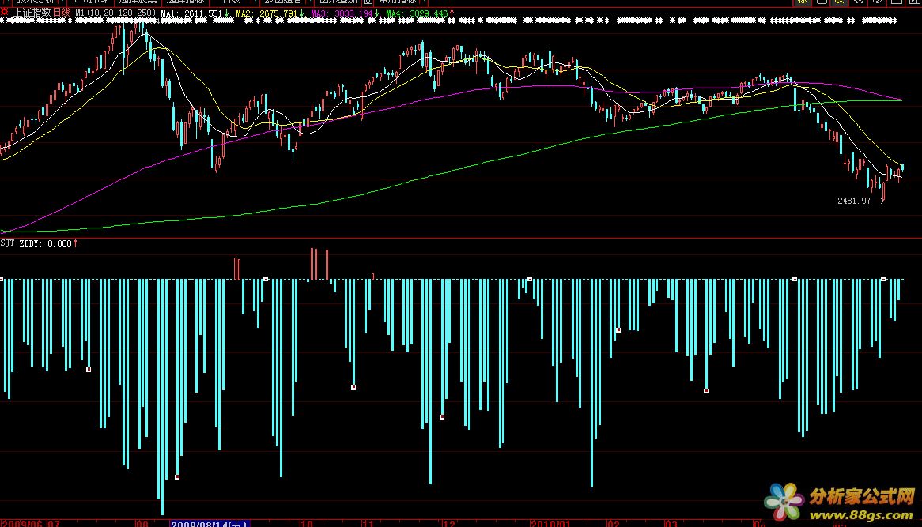Click the red gear icon beside 上证指数
922x527 pixels.
[5, 13]
